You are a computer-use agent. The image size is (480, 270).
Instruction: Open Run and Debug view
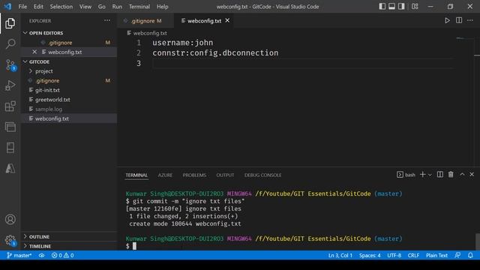coord(10,85)
